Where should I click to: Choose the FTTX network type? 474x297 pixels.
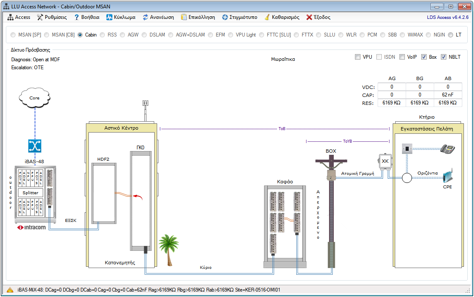click(296, 35)
